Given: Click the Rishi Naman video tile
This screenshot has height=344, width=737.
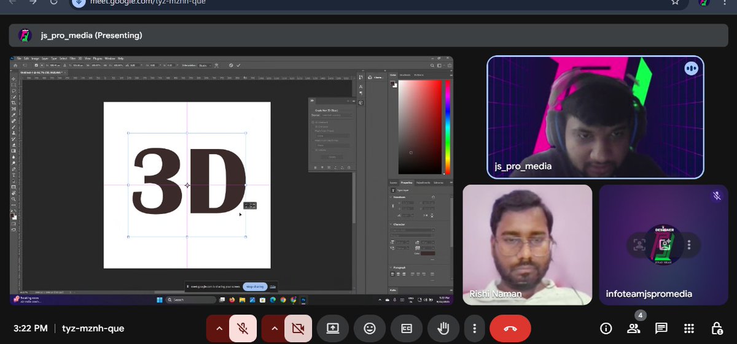Looking at the screenshot, I should [x=528, y=245].
